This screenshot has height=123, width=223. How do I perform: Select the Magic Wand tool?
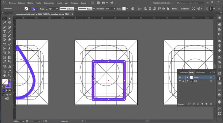tap(4, 23)
